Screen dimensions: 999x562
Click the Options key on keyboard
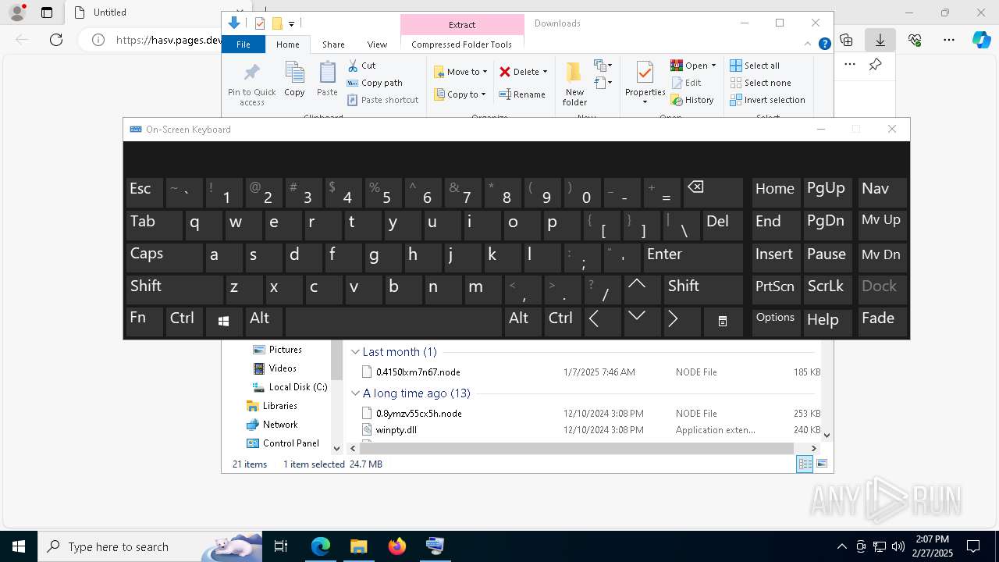776,322
